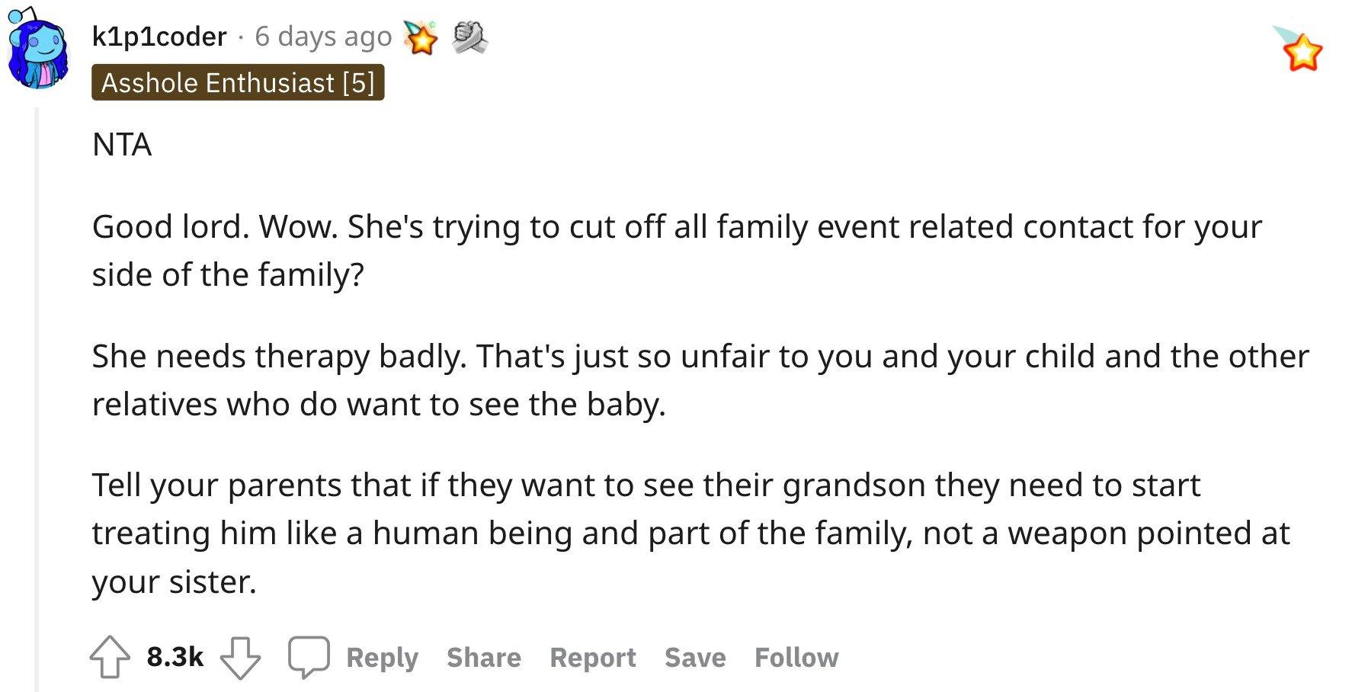Click the starburst award icon beside timestamp
The image size is (1352, 692).
pyautogui.click(x=421, y=37)
